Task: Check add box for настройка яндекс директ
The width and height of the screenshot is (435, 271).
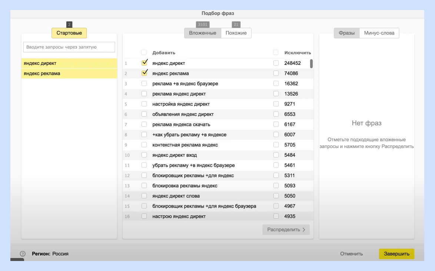Action: pos(144,104)
